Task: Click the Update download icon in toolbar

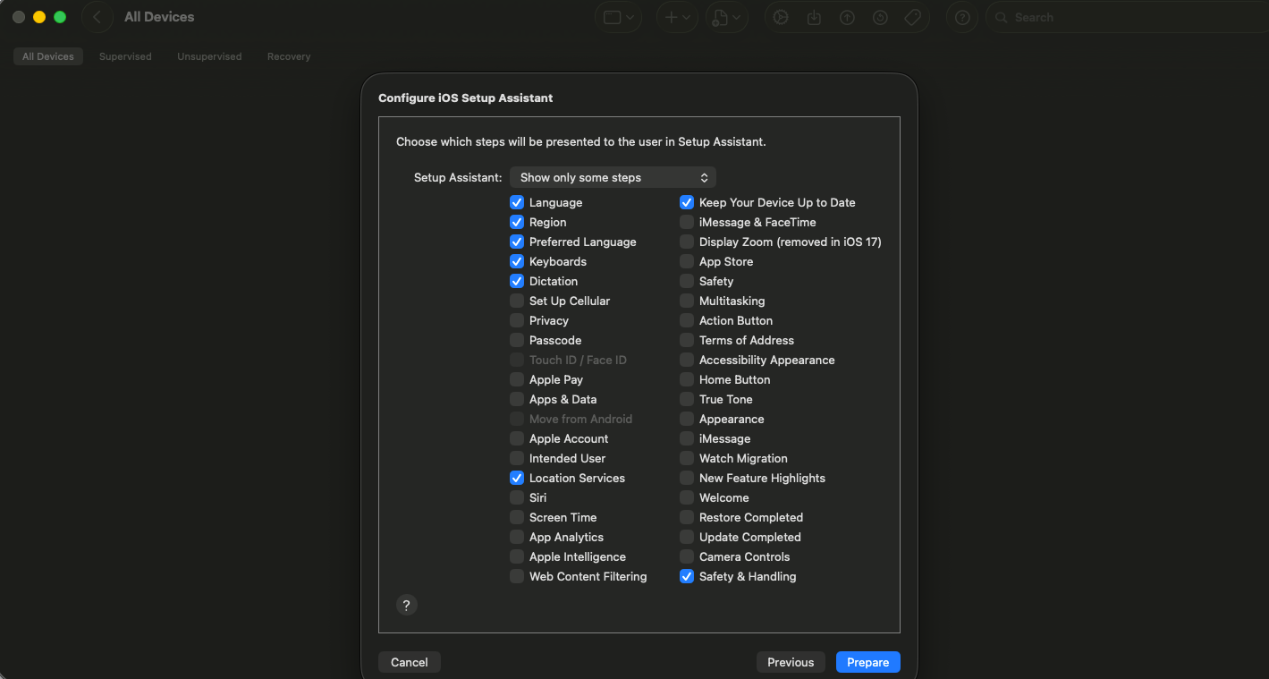Action: pos(814,17)
